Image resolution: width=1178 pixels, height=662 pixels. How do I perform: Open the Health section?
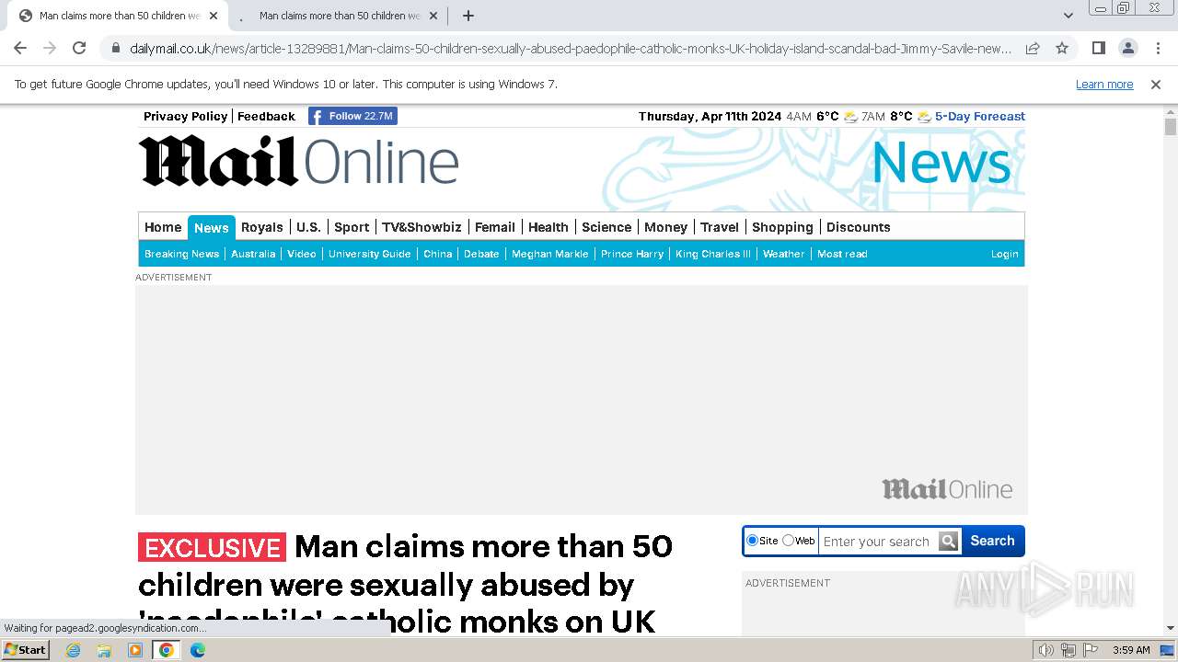click(549, 227)
